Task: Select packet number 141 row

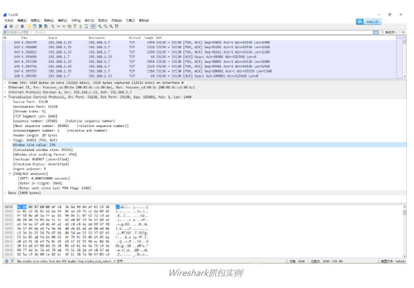Action: 199,43
